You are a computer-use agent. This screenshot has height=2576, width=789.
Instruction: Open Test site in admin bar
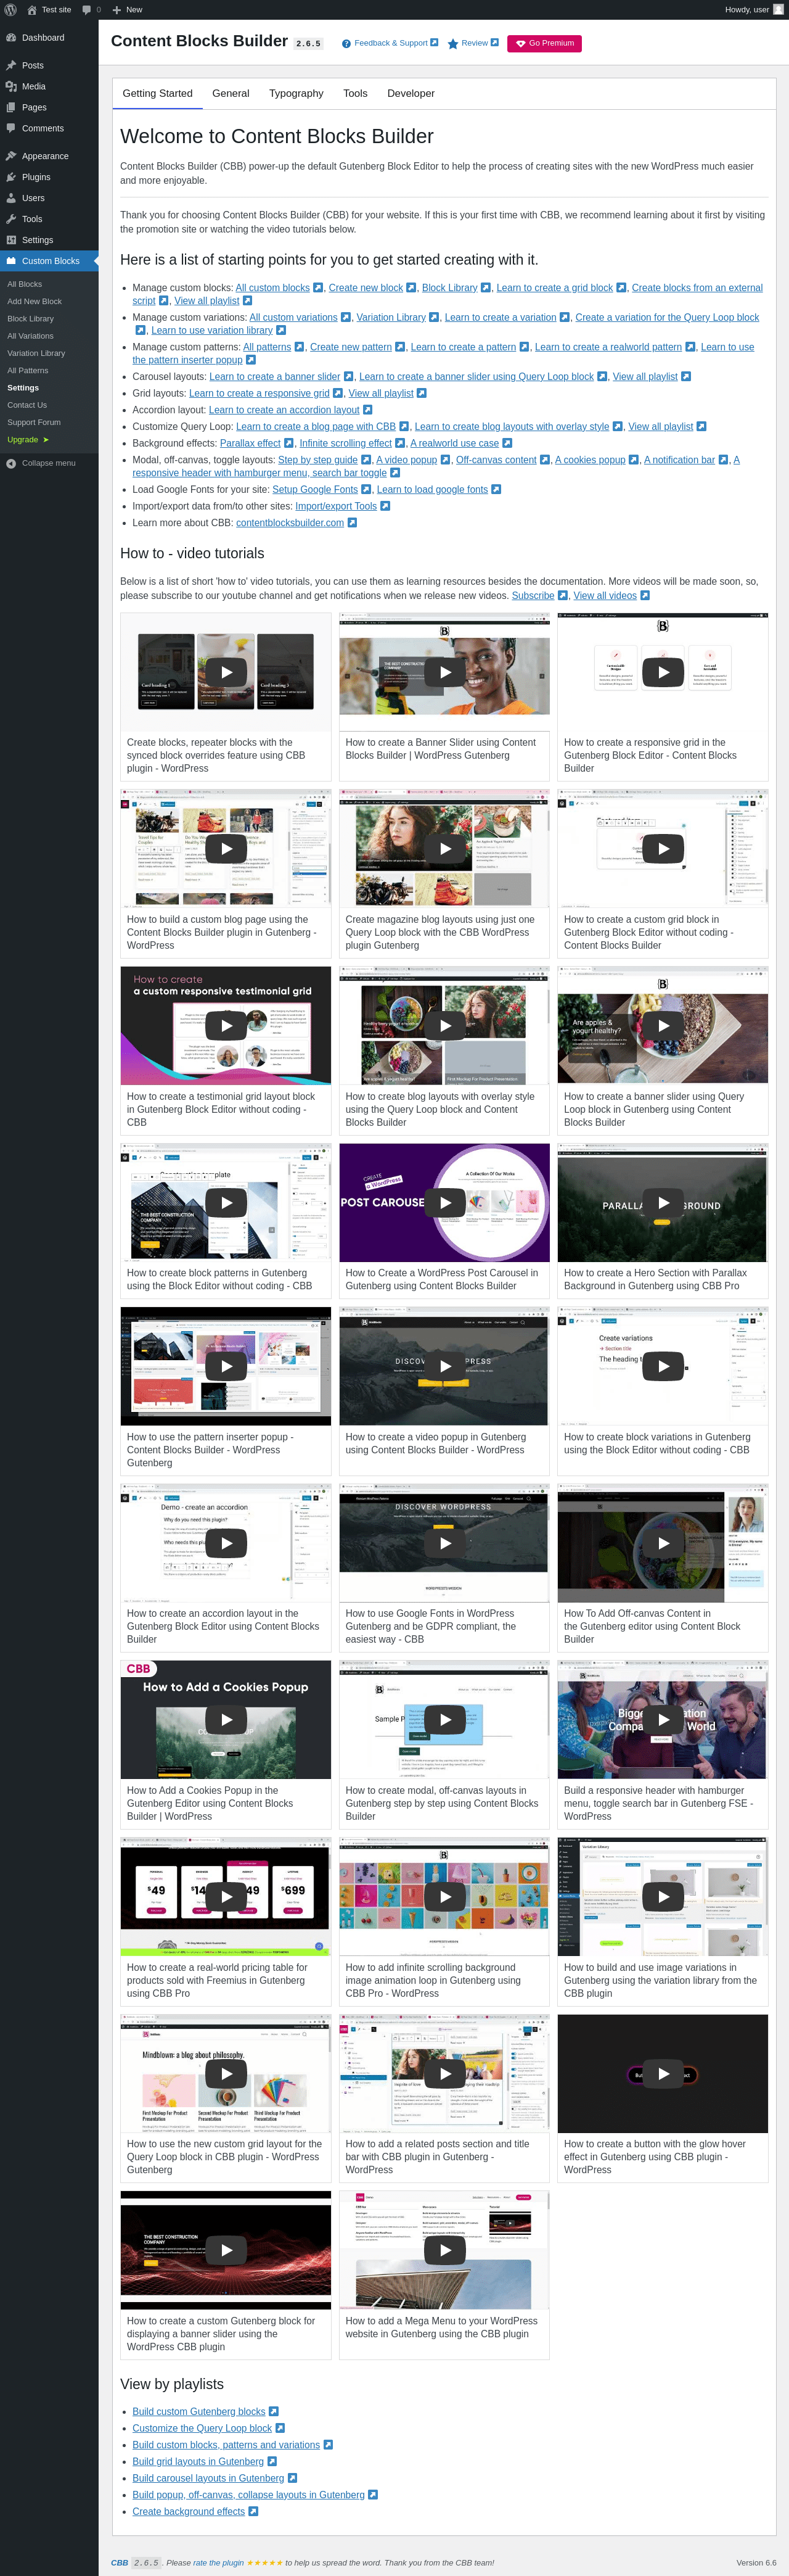tap(49, 10)
